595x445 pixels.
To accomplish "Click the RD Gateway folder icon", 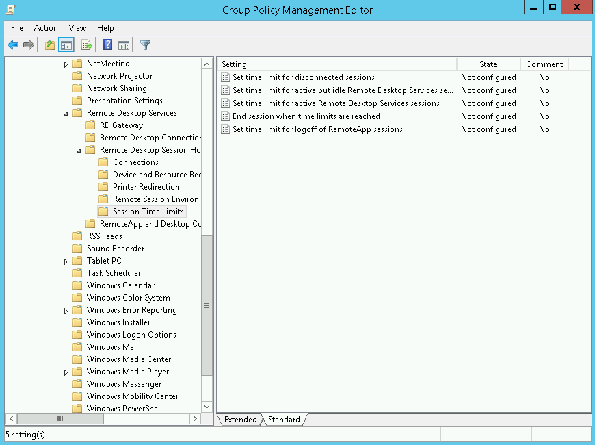I will pyautogui.click(x=90, y=125).
